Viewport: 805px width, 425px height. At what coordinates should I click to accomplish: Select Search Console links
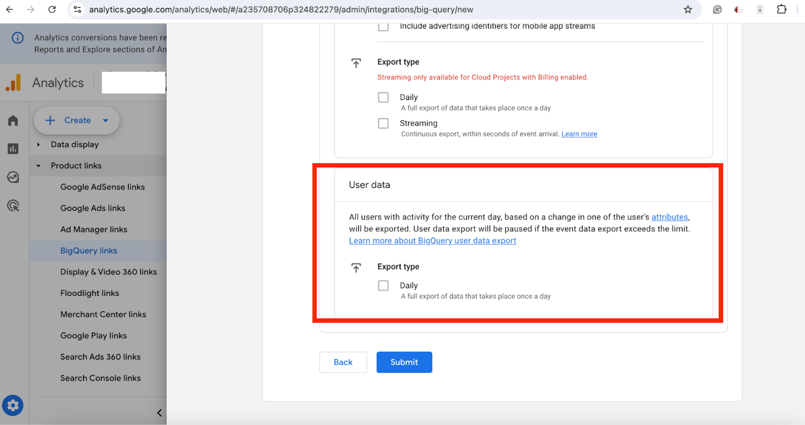coord(100,378)
